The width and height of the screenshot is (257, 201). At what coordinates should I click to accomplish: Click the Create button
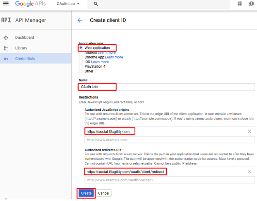86,193
